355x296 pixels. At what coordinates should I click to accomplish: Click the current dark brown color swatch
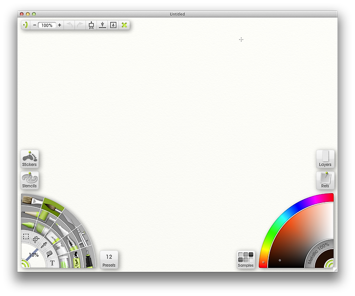click(x=322, y=257)
